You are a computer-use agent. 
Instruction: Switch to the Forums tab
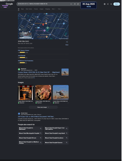[x=36, y=9]
